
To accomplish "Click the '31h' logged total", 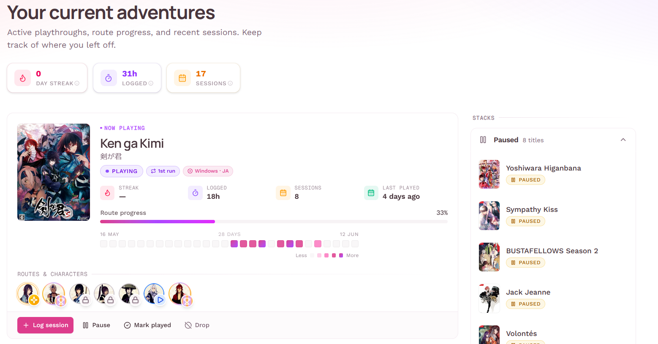I will pos(130,73).
